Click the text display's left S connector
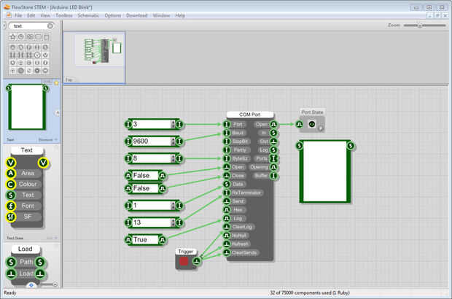The height and width of the screenshot is (299, 452). [x=300, y=146]
